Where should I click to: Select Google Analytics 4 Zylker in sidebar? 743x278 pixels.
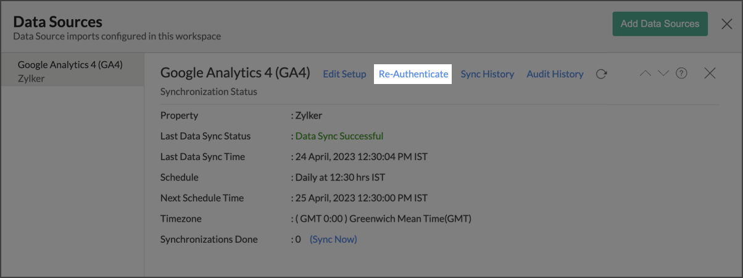click(x=72, y=71)
